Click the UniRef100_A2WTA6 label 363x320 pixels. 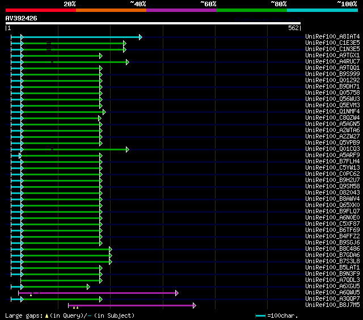tap(332, 130)
